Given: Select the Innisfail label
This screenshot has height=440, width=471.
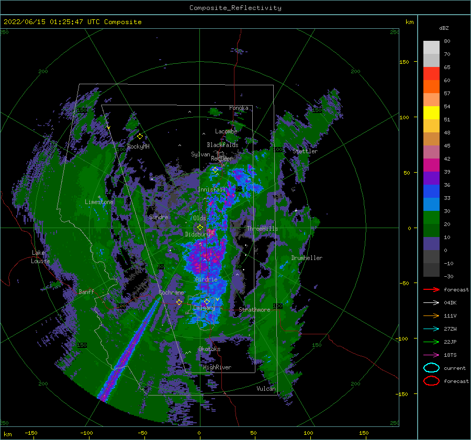Looking at the screenshot, I should tap(211, 189).
